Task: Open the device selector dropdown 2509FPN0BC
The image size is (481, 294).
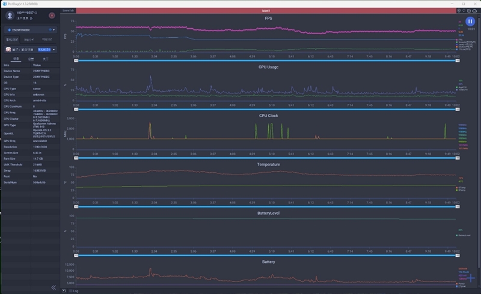Action: click(30, 29)
